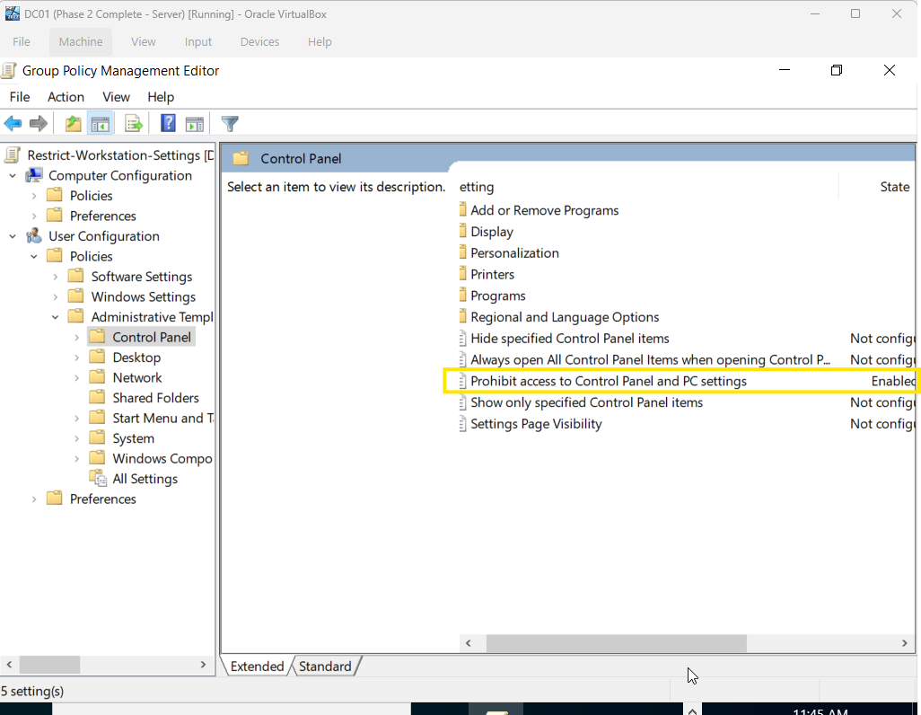
Task: Click the settings list scroll left arrow
Action: [469, 642]
